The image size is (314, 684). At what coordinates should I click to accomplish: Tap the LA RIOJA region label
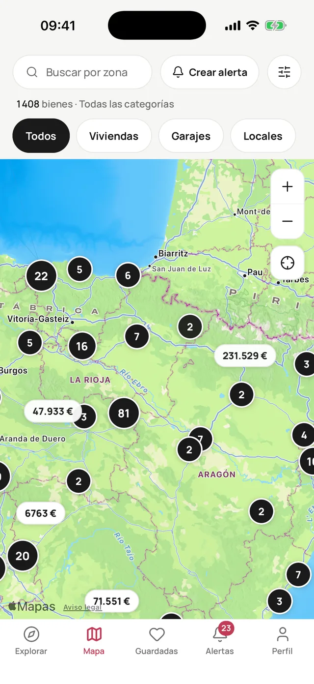(90, 380)
